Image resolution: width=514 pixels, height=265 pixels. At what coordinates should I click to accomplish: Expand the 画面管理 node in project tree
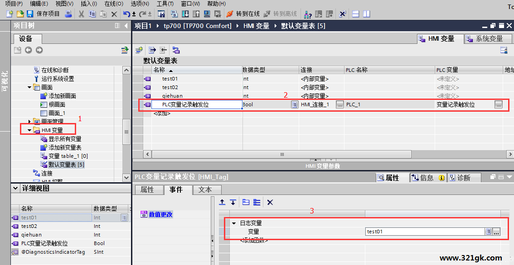(29, 122)
